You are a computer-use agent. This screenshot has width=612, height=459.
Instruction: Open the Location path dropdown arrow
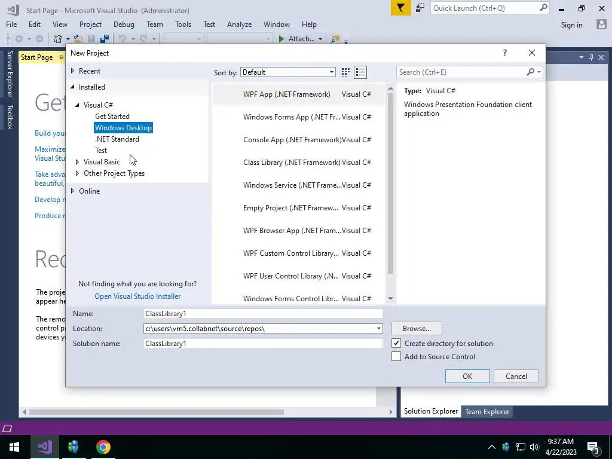point(378,328)
